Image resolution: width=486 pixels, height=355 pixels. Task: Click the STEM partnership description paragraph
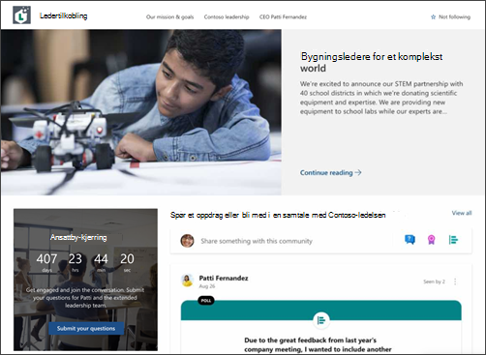(381, 98)
